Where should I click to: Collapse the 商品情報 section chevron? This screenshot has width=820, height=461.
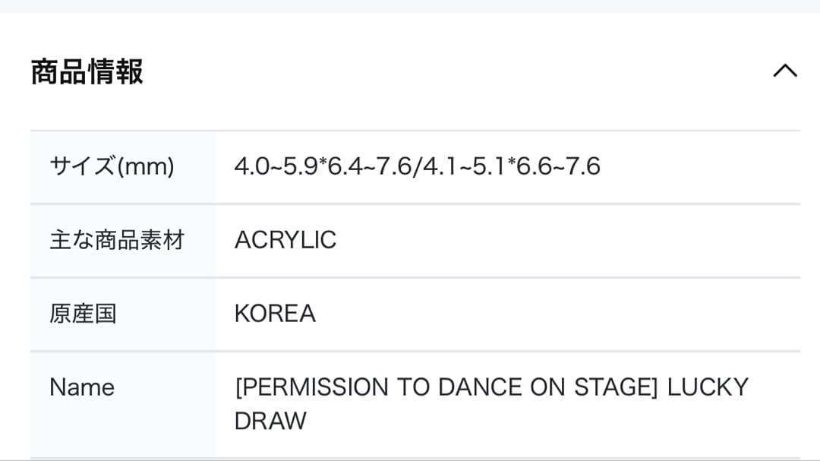click(x=784, y=71)
